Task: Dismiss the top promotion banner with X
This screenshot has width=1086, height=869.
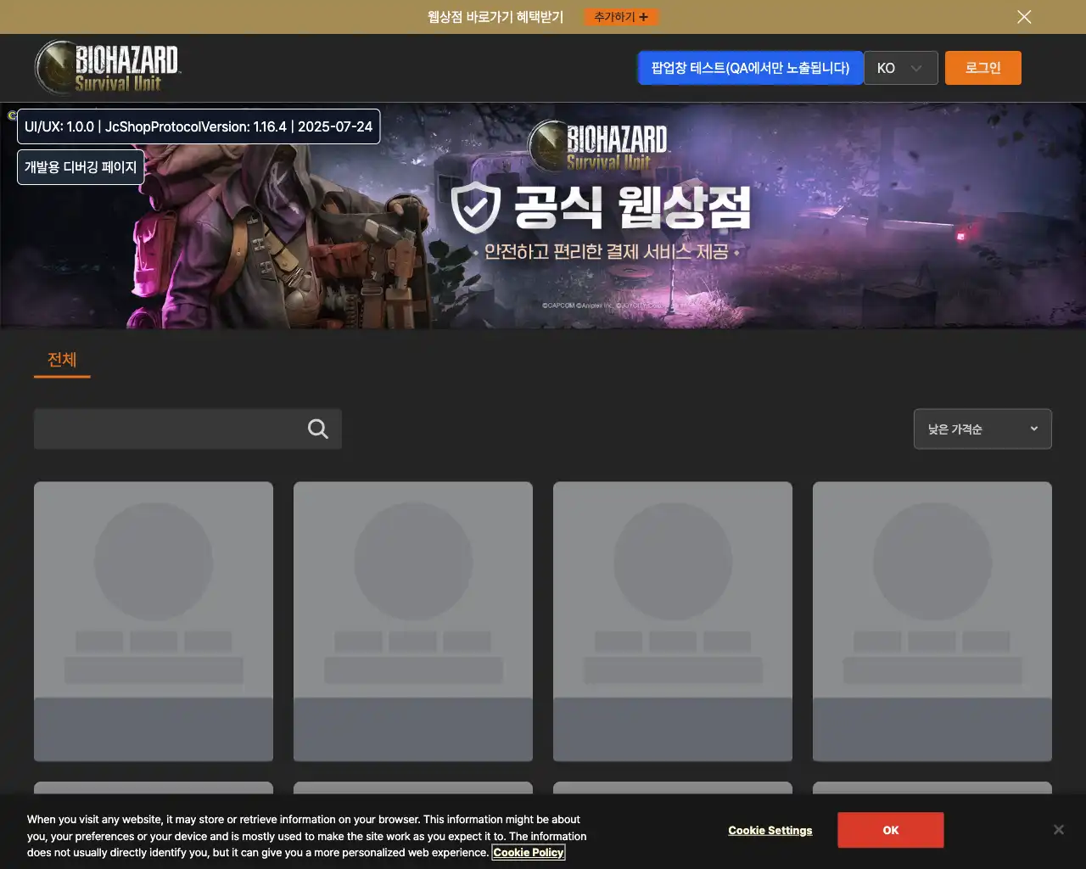Action: 1024,16
